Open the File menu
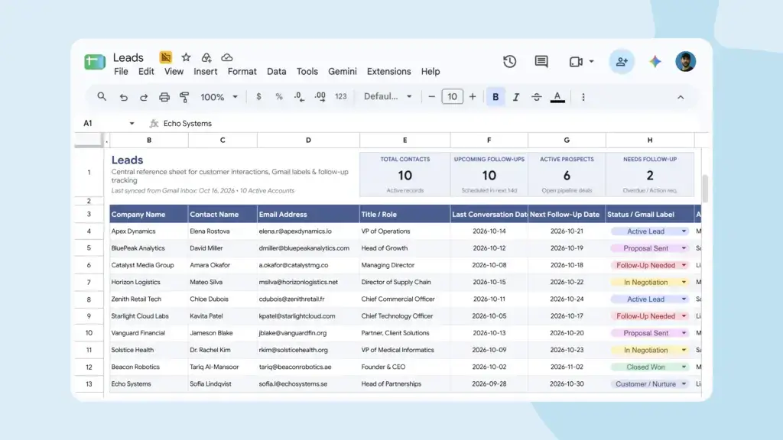This screenshot has height=440, width=783. click(121, 71)
